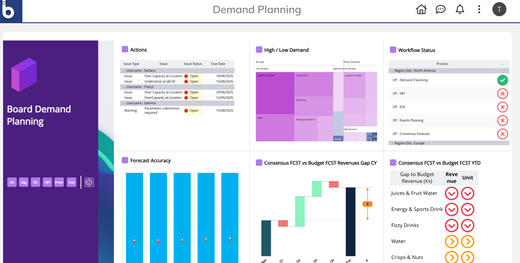Viewport: 520px width, 263px height.
Task: Select the Fcst icon in the sidebar
Action: click(x=71, y=182)
